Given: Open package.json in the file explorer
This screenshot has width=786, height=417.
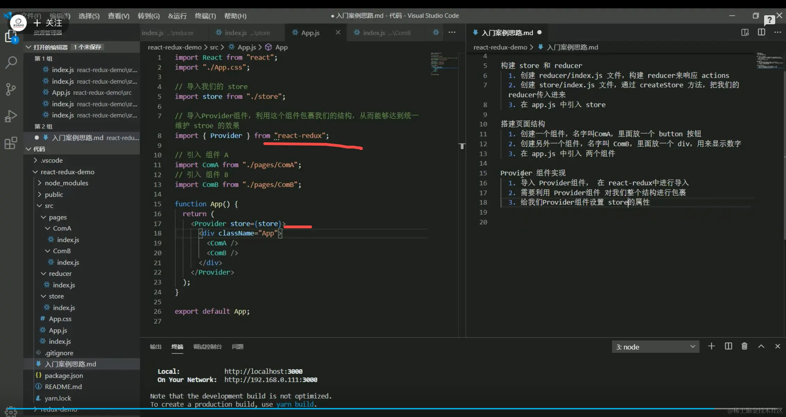Looking at the screenshot, I should click(64, 376).
